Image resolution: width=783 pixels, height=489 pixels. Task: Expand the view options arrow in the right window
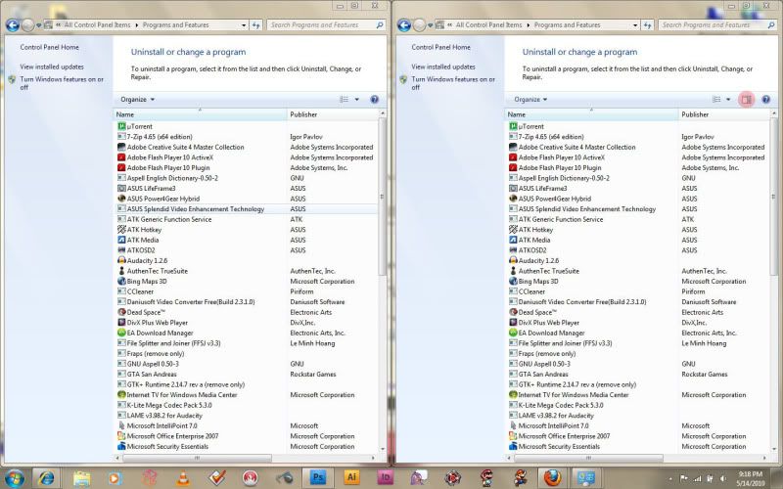click(728, 100)
